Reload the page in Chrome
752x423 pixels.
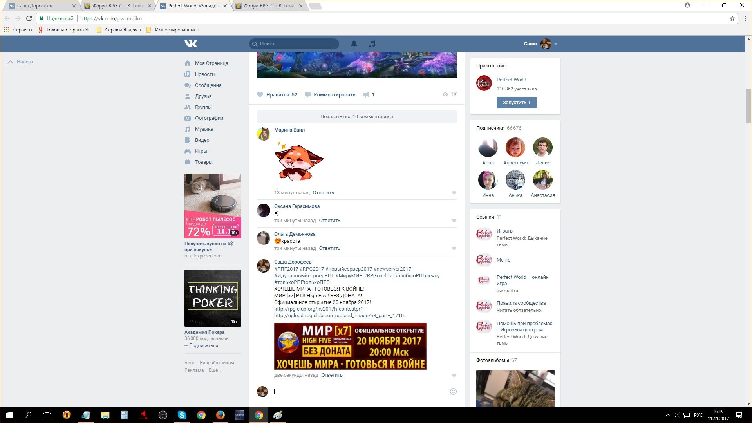[x=29, y=18]
